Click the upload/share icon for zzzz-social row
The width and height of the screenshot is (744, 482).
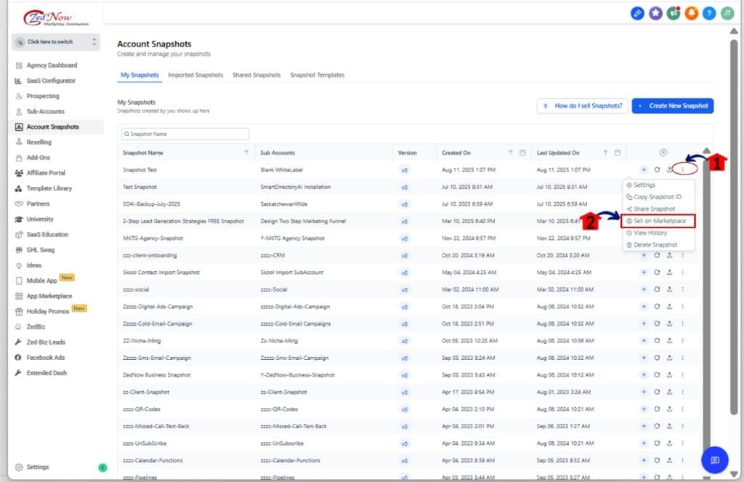click(x=668, y=289)
